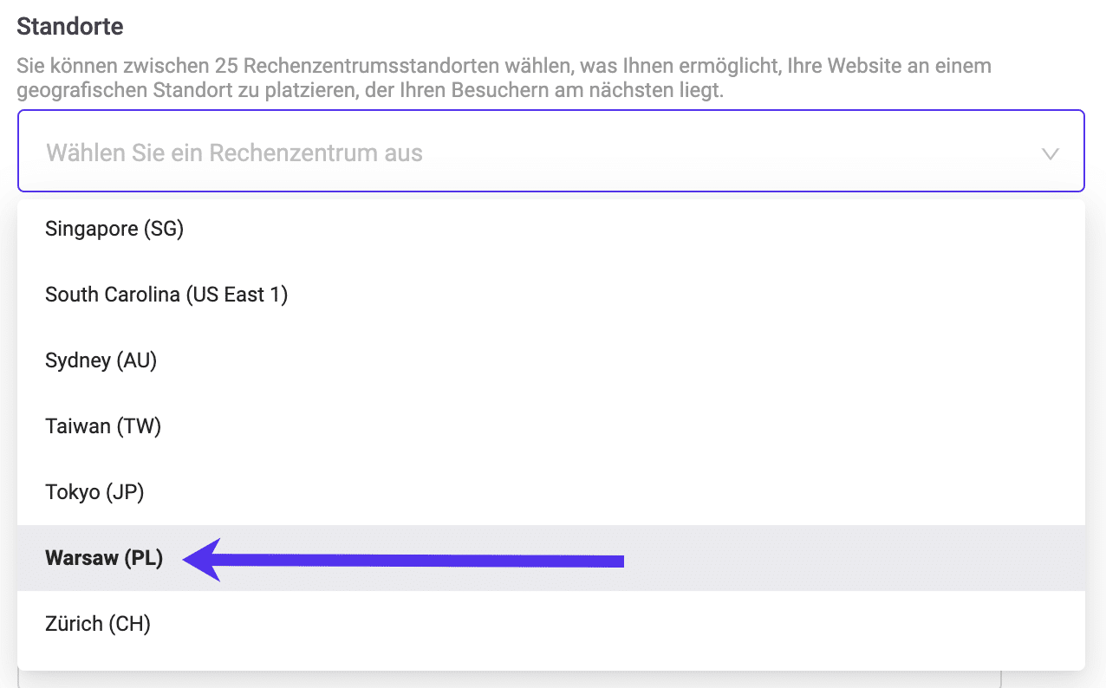This screenshot has width=1106, height=688.
Task: Select Warsaw (PL) from the list
Action: coord(104,558)
